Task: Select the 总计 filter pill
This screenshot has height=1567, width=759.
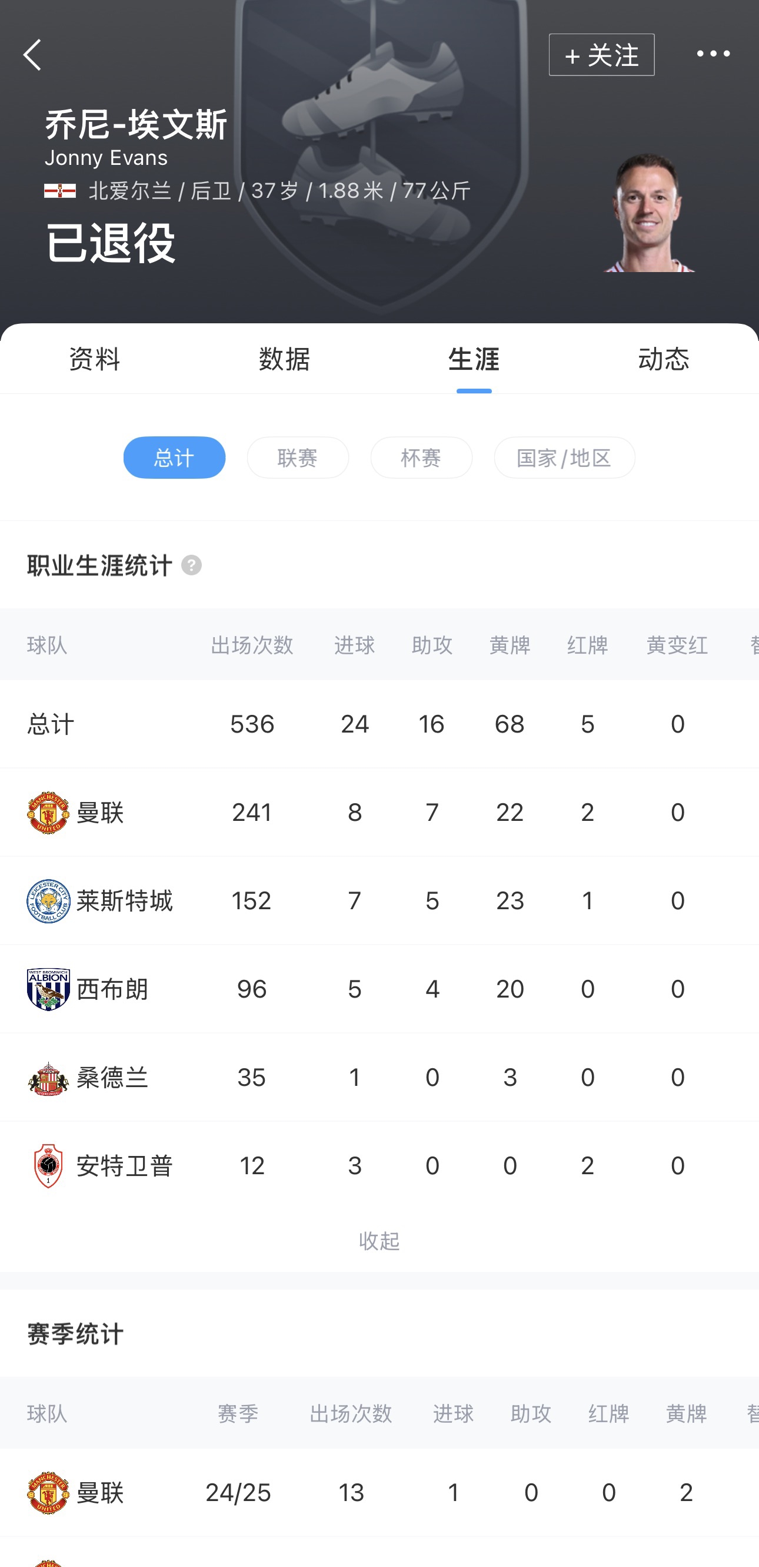Action: pyautogui.click(x=174, y=458)
